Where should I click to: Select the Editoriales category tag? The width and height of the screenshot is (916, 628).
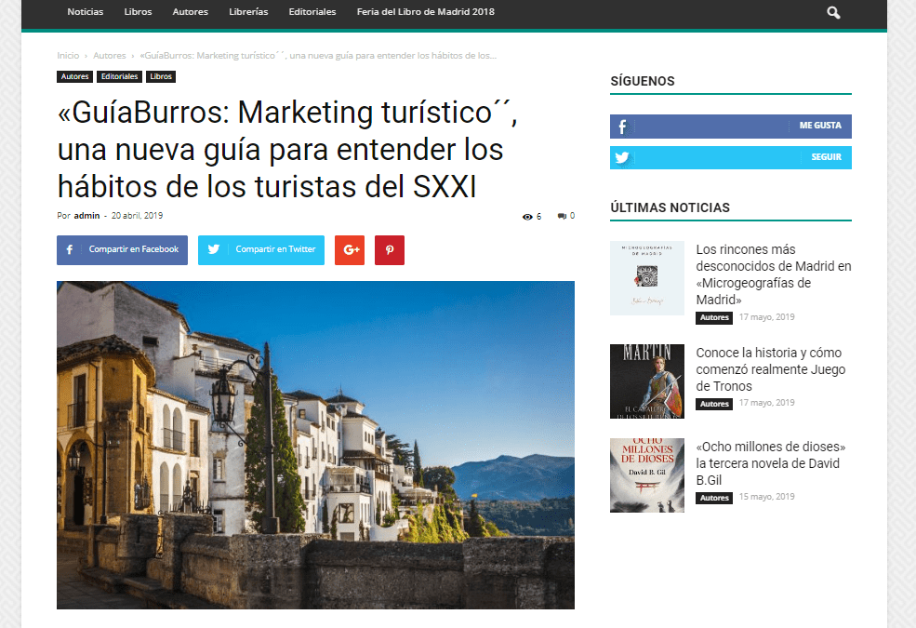tap(120, 76)
